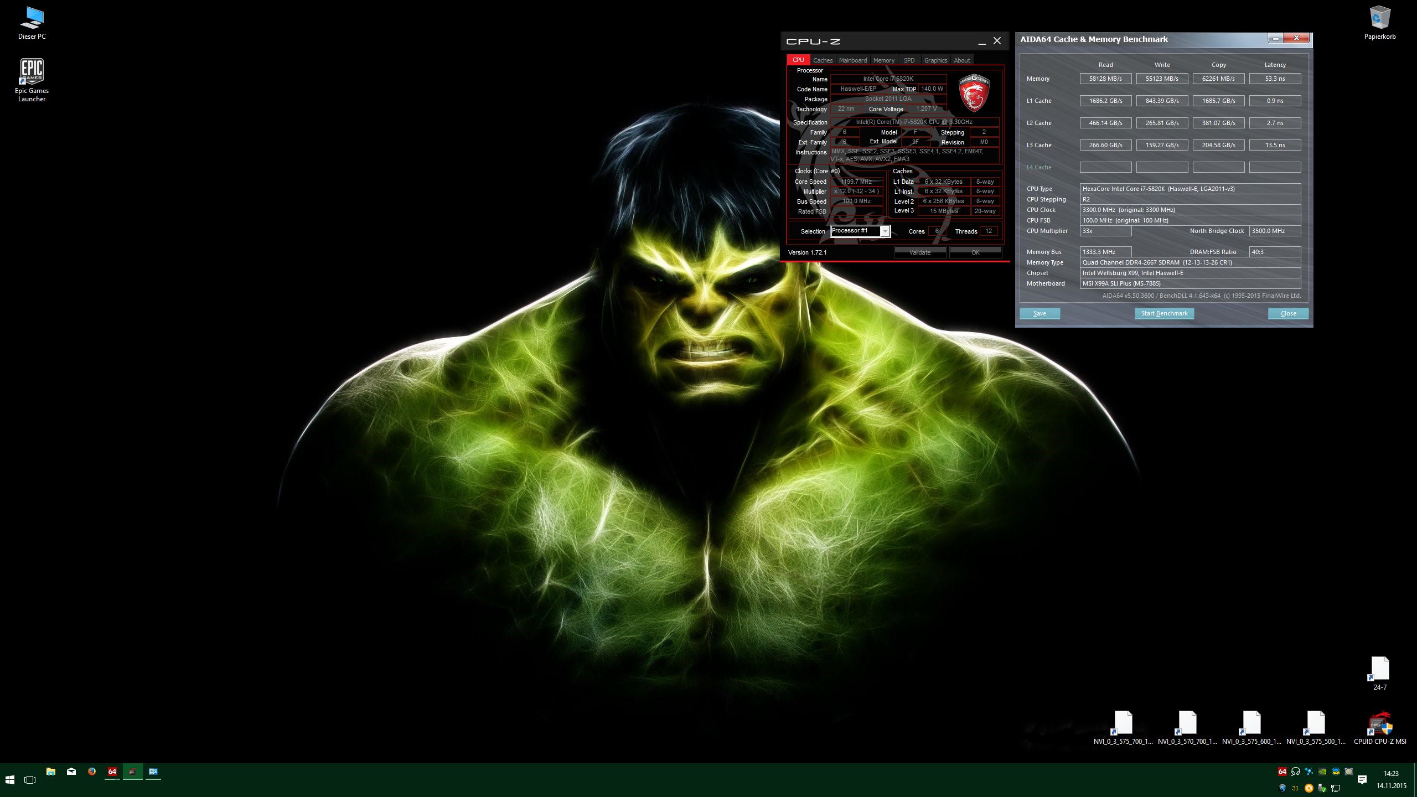
Task: Open the Epic Games Launcher shortcut
Action: click(32, 80)
